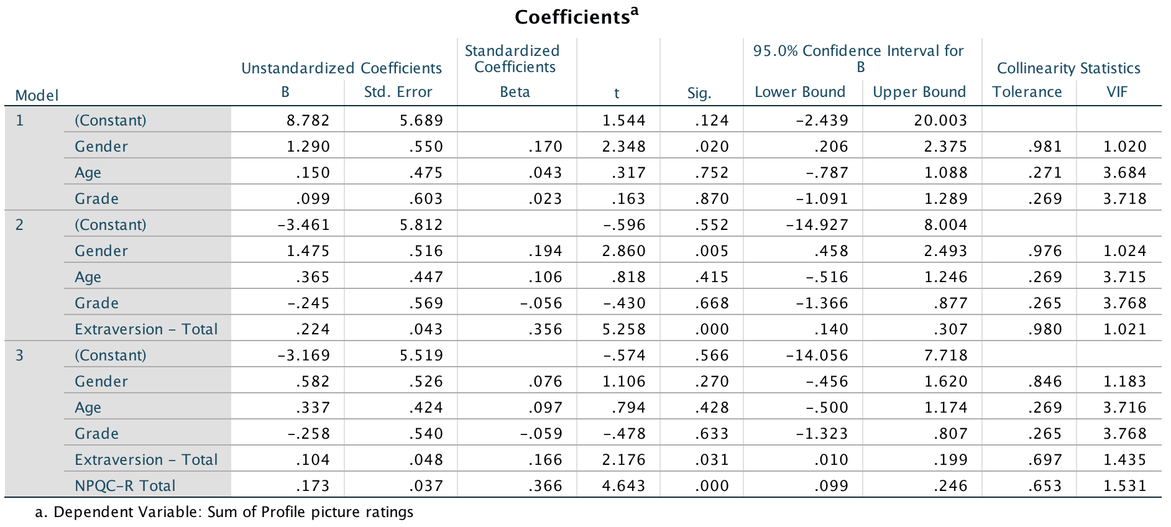Click the upper bound 20.003 cell
Image resolution: width=1171 pixels, height=527 pixels.
[940, 120]
